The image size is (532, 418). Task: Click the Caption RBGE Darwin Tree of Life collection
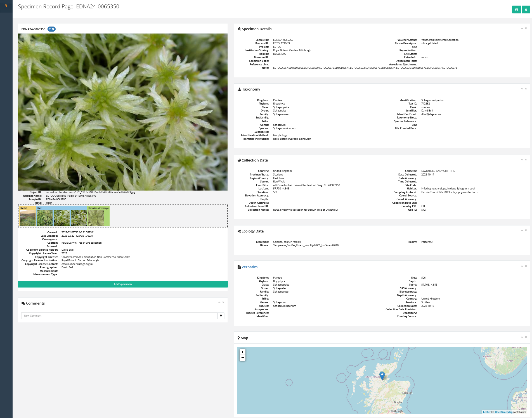[x=81, y=243]
